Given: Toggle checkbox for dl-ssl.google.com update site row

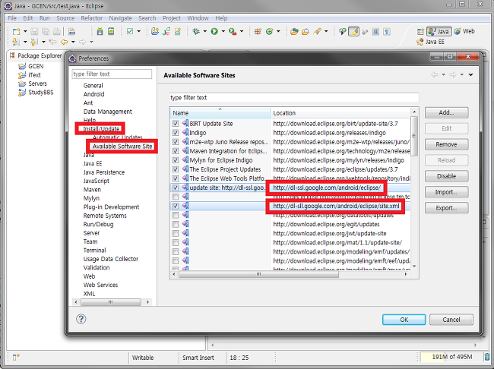Looking at the screenshot, I should click(176, 188).
